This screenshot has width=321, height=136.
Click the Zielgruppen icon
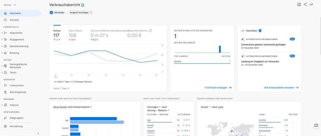[x=5, y=118]
